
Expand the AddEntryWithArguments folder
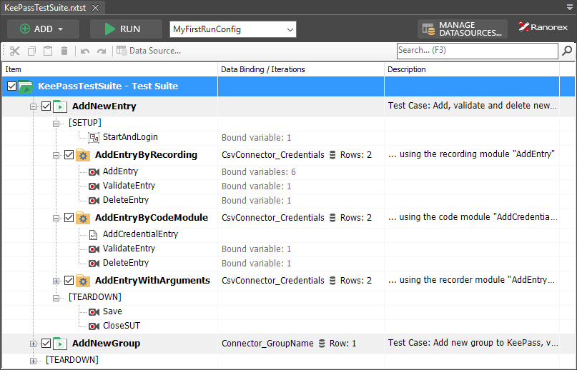(56, 281)
